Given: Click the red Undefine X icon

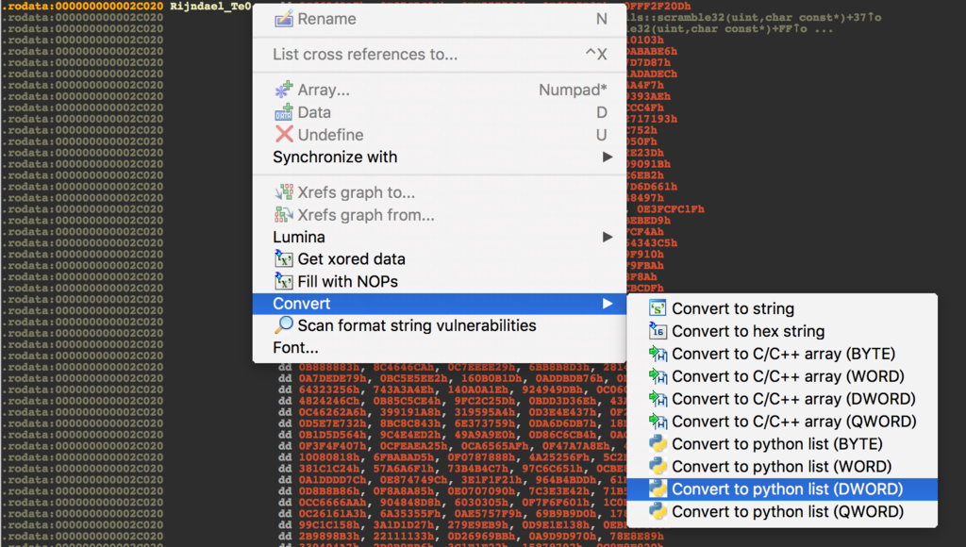Looking at the screenshot, I should point(283,134).
